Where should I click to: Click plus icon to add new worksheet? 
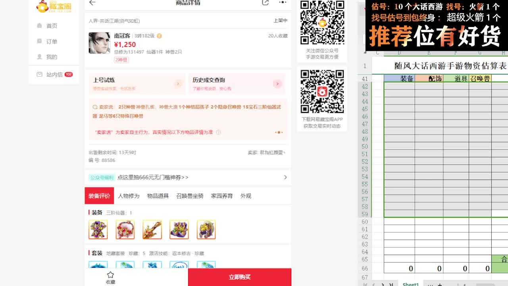(x=439, y=284)
